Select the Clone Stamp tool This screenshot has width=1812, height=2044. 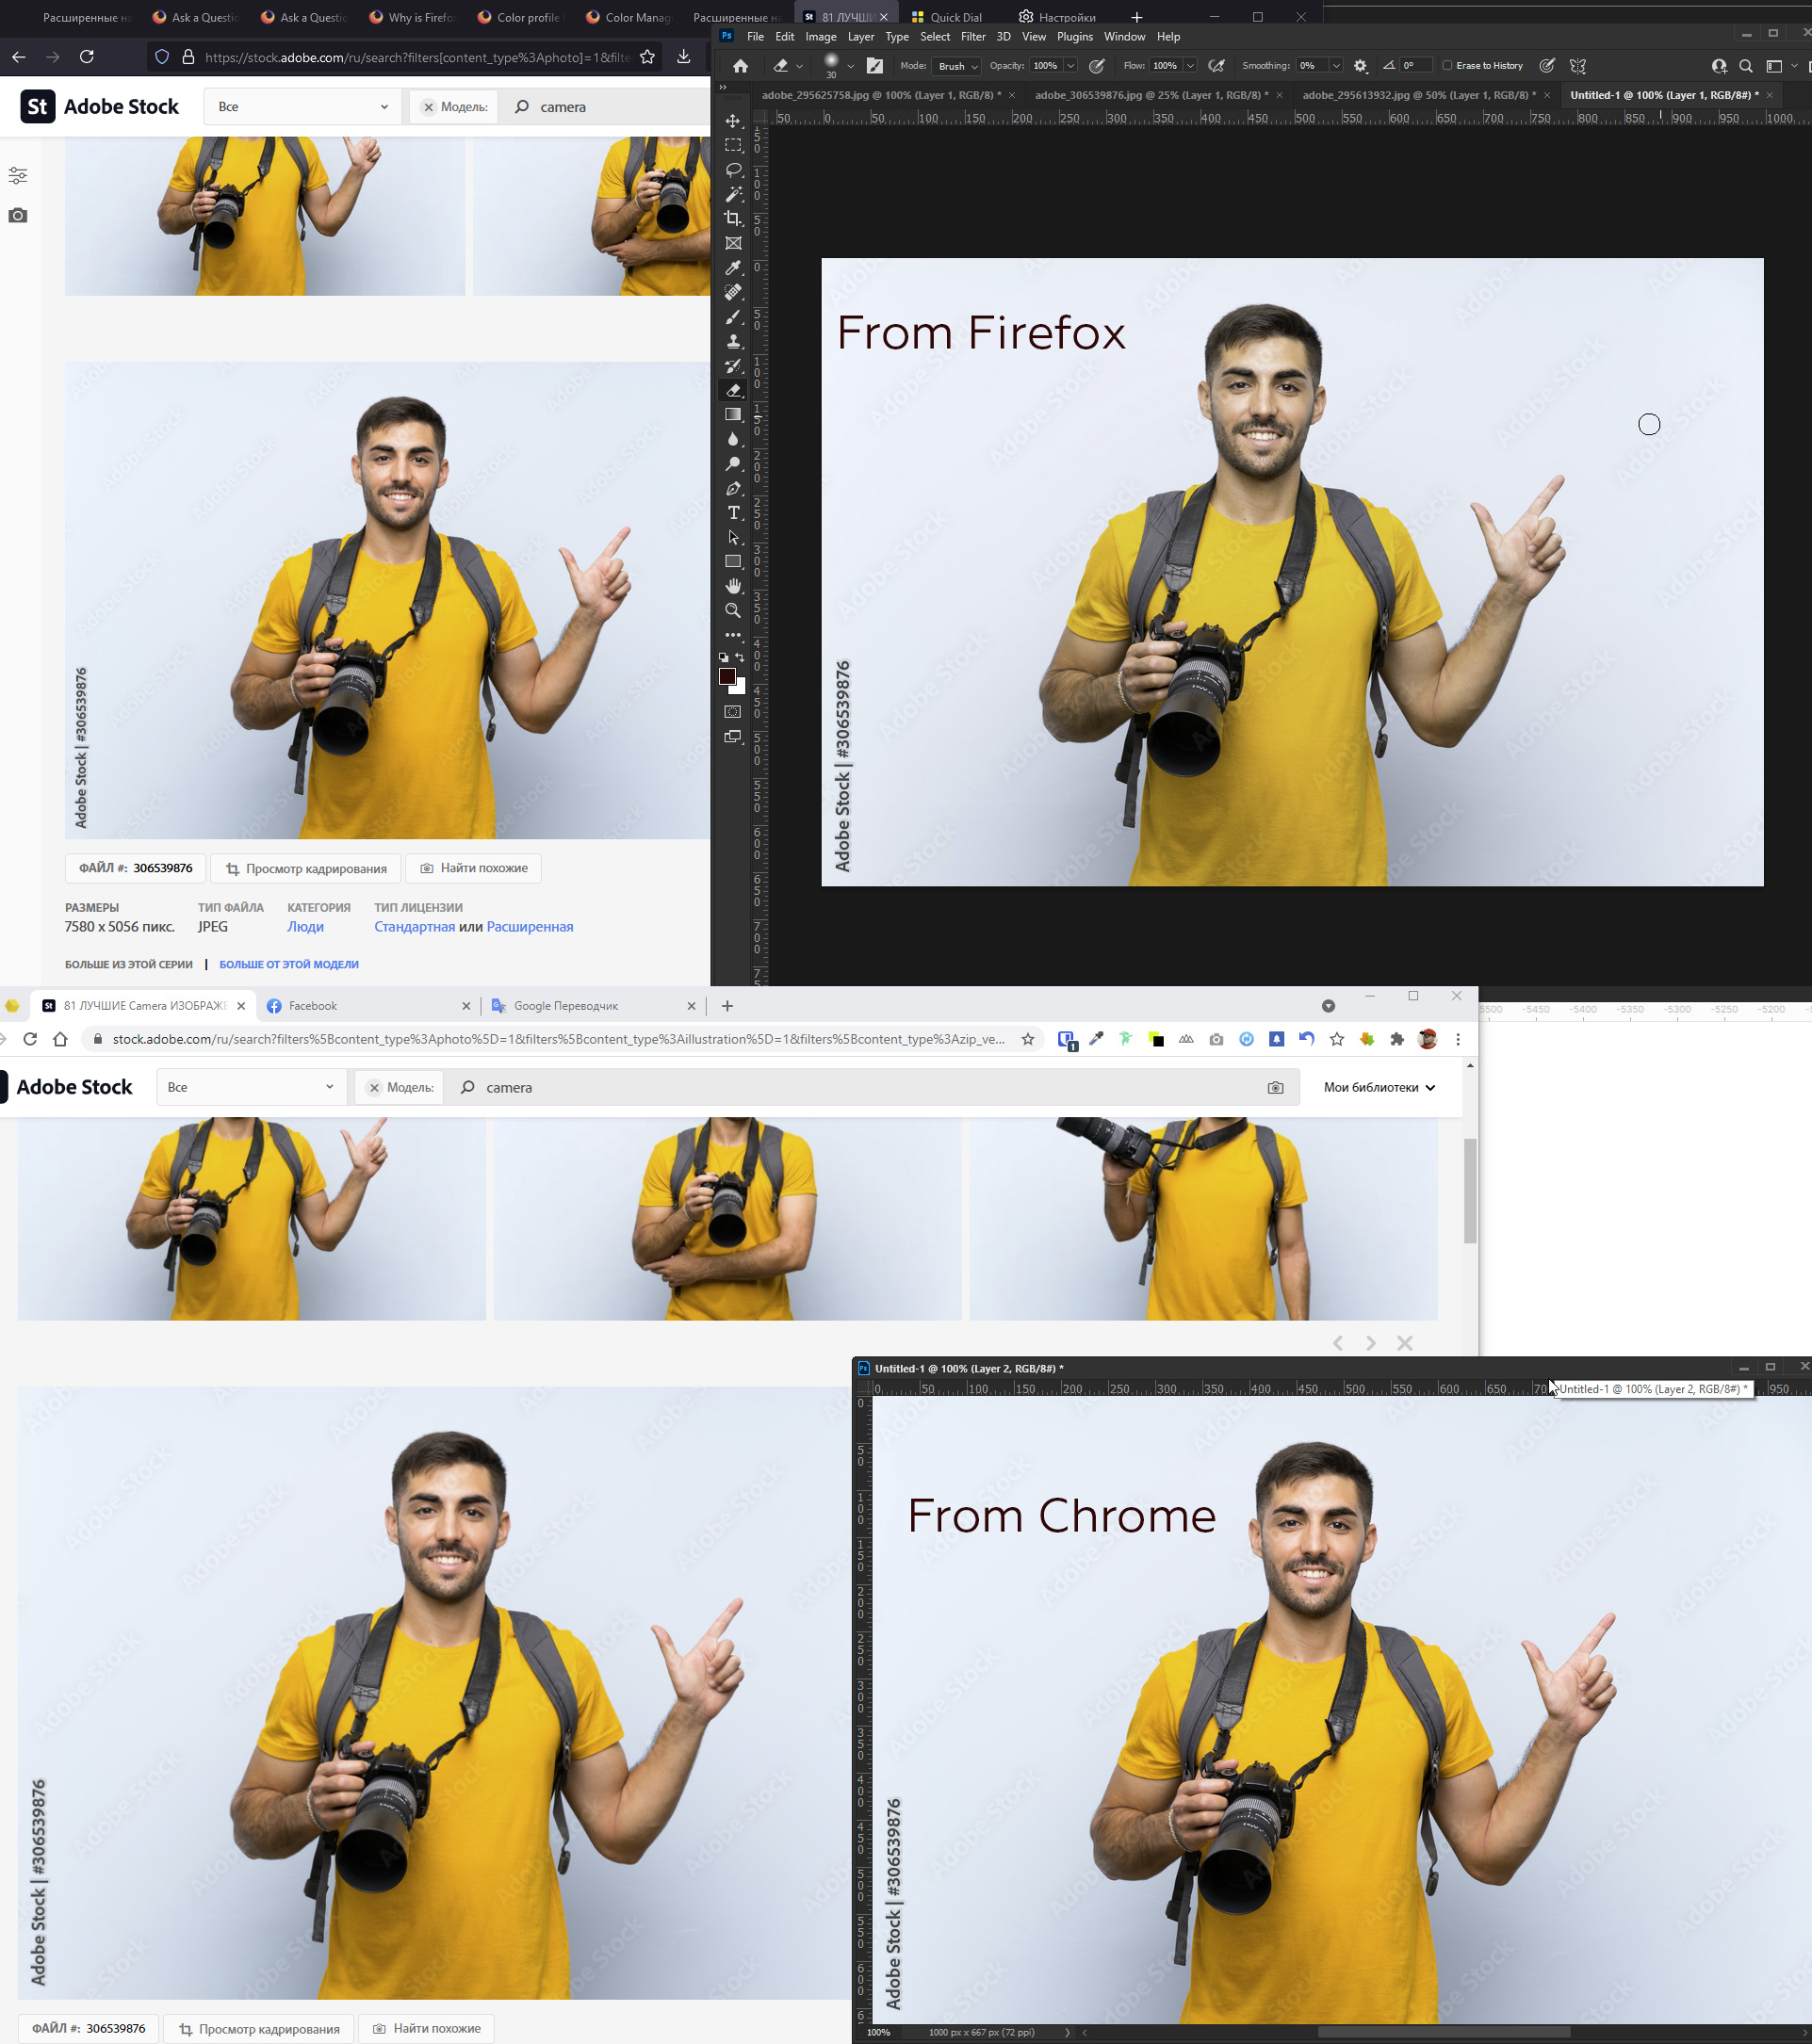[x=732, y=341]
